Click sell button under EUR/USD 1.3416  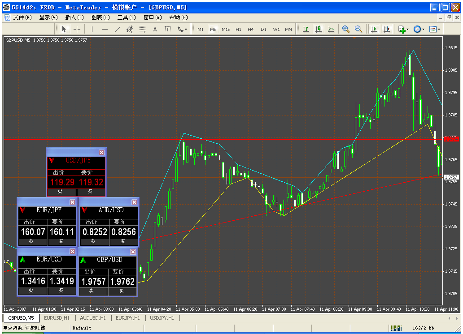pos(33,291)
